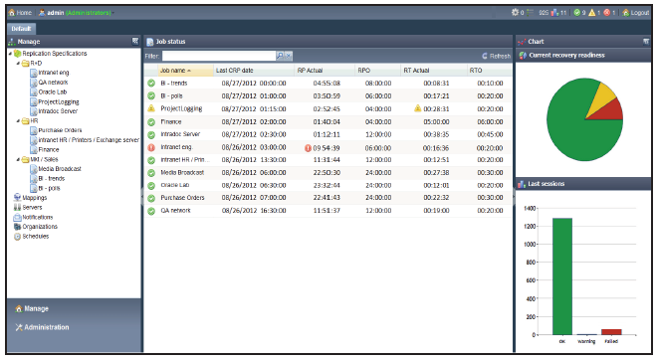Select Media Broadcast in the tree
This screenshot has height=360, width=657.
(60, 169)
